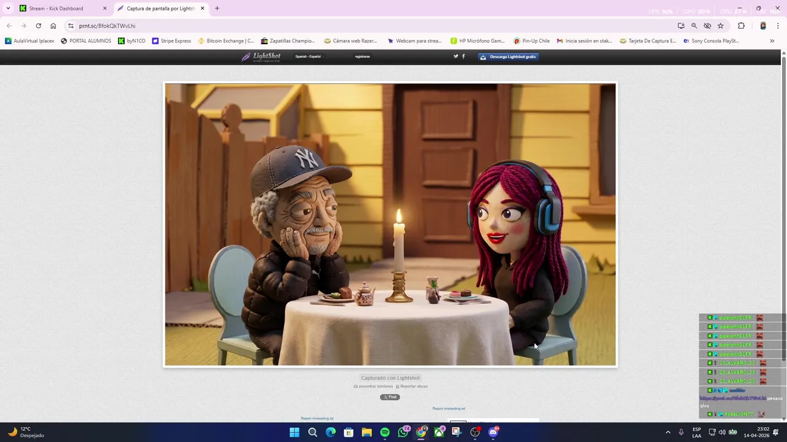Open the Bitcoin Exchange bookmark

click(x=226, y=41)
